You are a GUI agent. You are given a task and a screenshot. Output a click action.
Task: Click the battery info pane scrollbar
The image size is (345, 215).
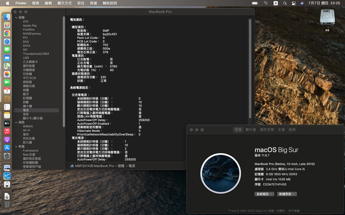pos(250,69)
